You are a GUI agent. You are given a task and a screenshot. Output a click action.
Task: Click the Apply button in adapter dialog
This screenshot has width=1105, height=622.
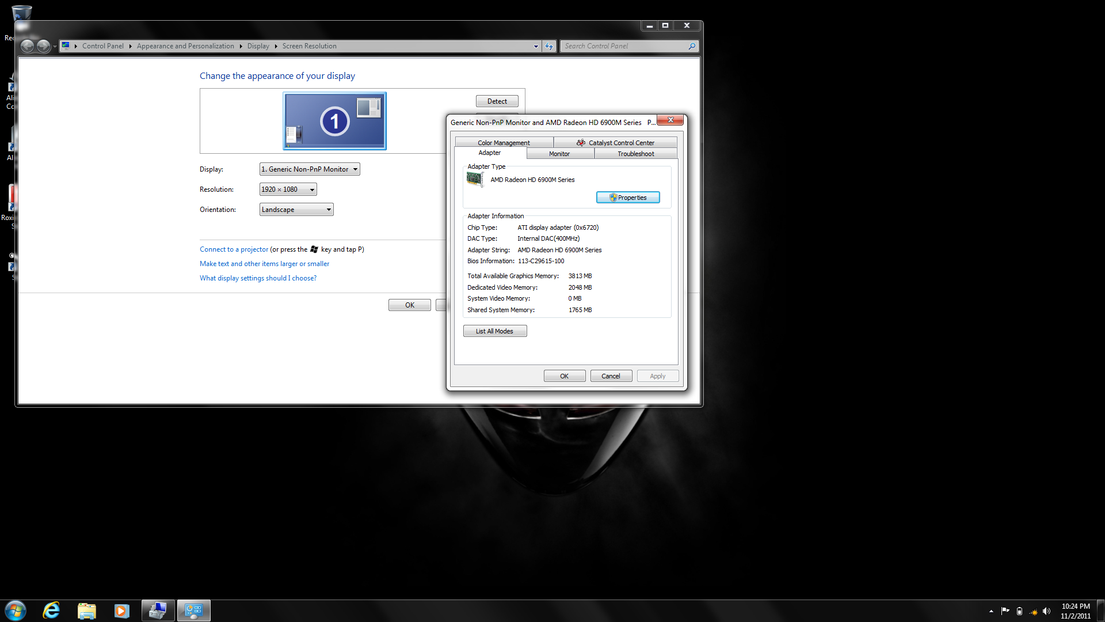coord(658,376)
